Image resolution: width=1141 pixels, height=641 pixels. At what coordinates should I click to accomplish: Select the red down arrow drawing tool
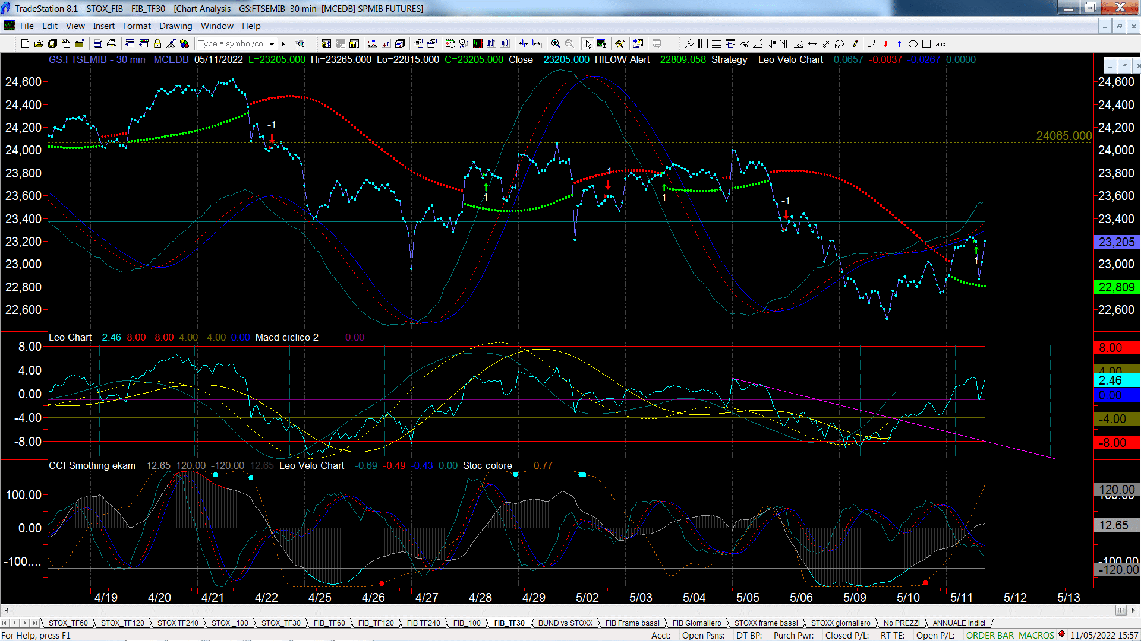[x=885, y=43]
